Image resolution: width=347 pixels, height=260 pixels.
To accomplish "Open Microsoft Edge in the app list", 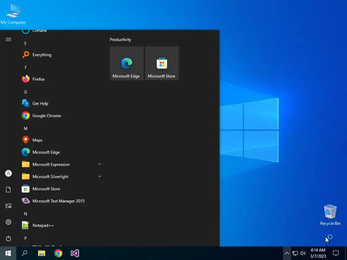I will [62, 152].
